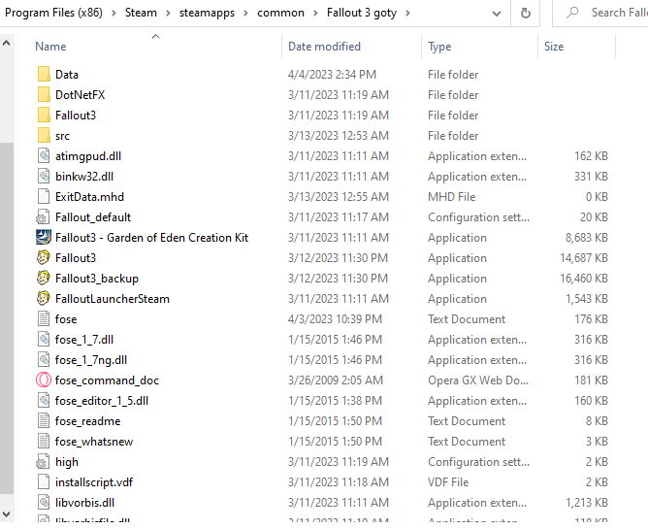Screen dimensions: 648x529
Task: Click date 4/3/2023 10:39 PM for fose
Action: 335,319
